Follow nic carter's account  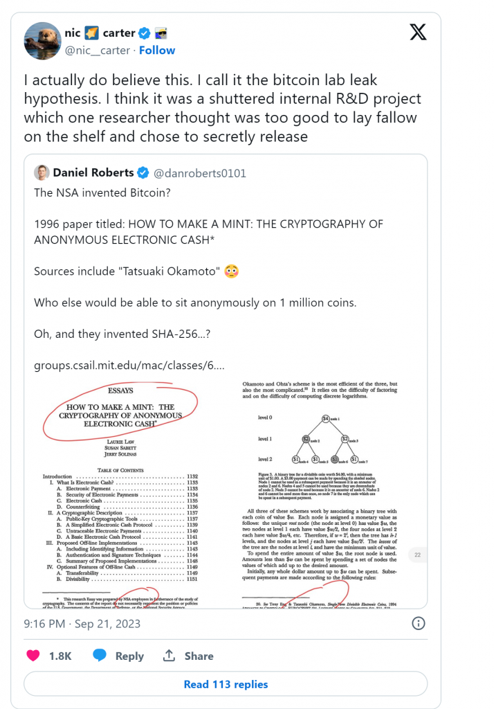tap(157, 51)
